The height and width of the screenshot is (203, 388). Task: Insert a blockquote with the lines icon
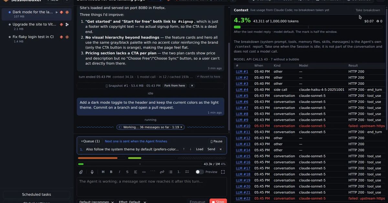pyautogui.click(x=135, y=172)
